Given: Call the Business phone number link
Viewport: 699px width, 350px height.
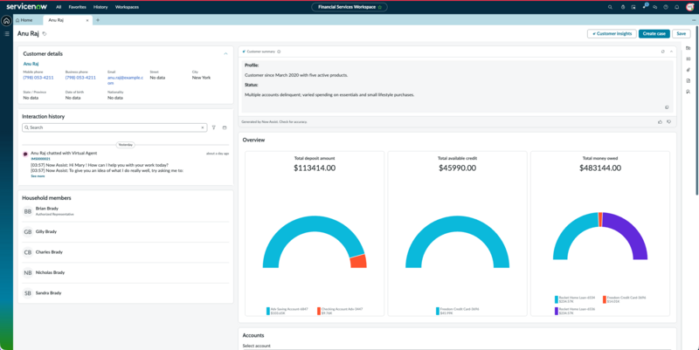Looking at the screenshot, I should tap(80, 78).
